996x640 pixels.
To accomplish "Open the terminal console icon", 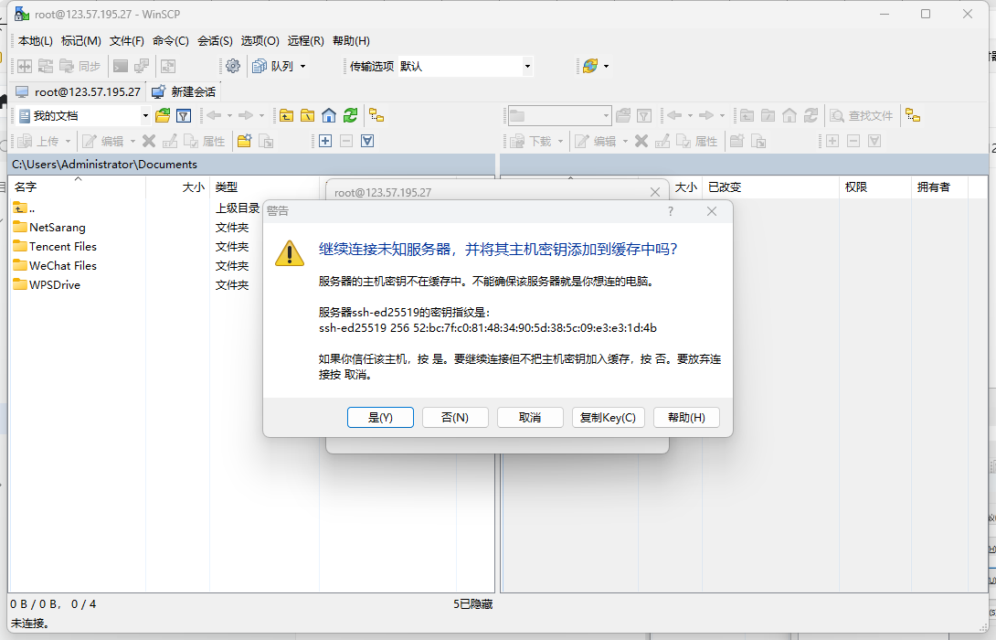I will pos(121,66).
